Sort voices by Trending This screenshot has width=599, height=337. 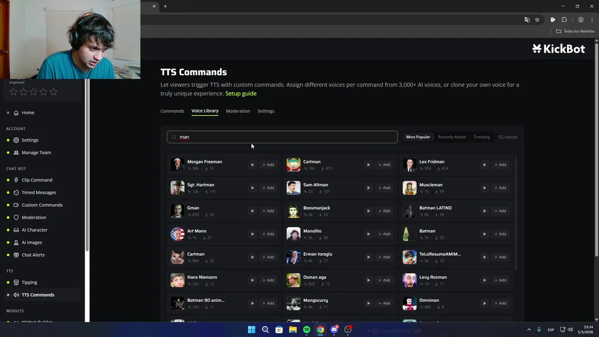(x=482, y=137)
